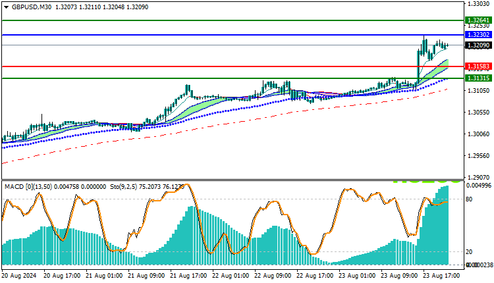This screenshot has width=494, height=283.
Task: Click the red 1.31583 price label
Action: (x=478, y=66)
